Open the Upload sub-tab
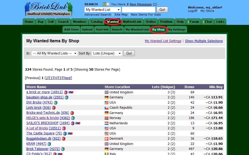 point(87,30)
